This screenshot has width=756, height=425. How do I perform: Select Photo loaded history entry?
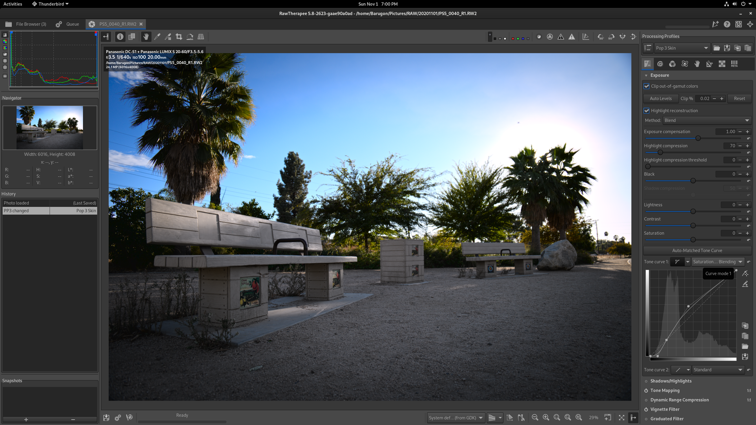[x=50, y=203]
